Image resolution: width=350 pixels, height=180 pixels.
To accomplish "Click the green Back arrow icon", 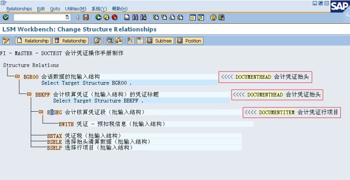I will (99, 17).
